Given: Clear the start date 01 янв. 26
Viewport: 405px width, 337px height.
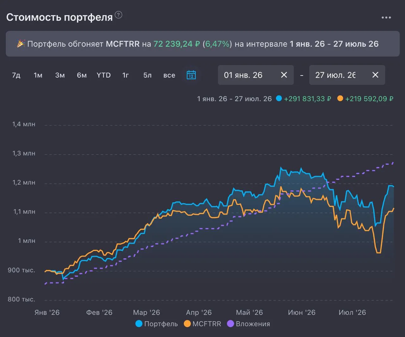Looking at the screenshot, I should click(284, 75).
